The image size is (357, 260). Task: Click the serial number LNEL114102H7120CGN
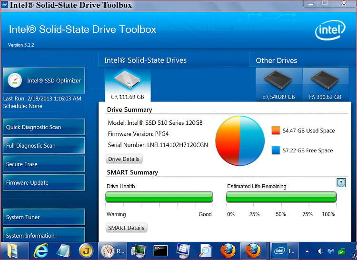tap(178, 145)
